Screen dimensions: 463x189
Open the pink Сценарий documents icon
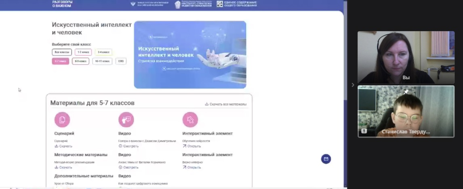point(62,120)
